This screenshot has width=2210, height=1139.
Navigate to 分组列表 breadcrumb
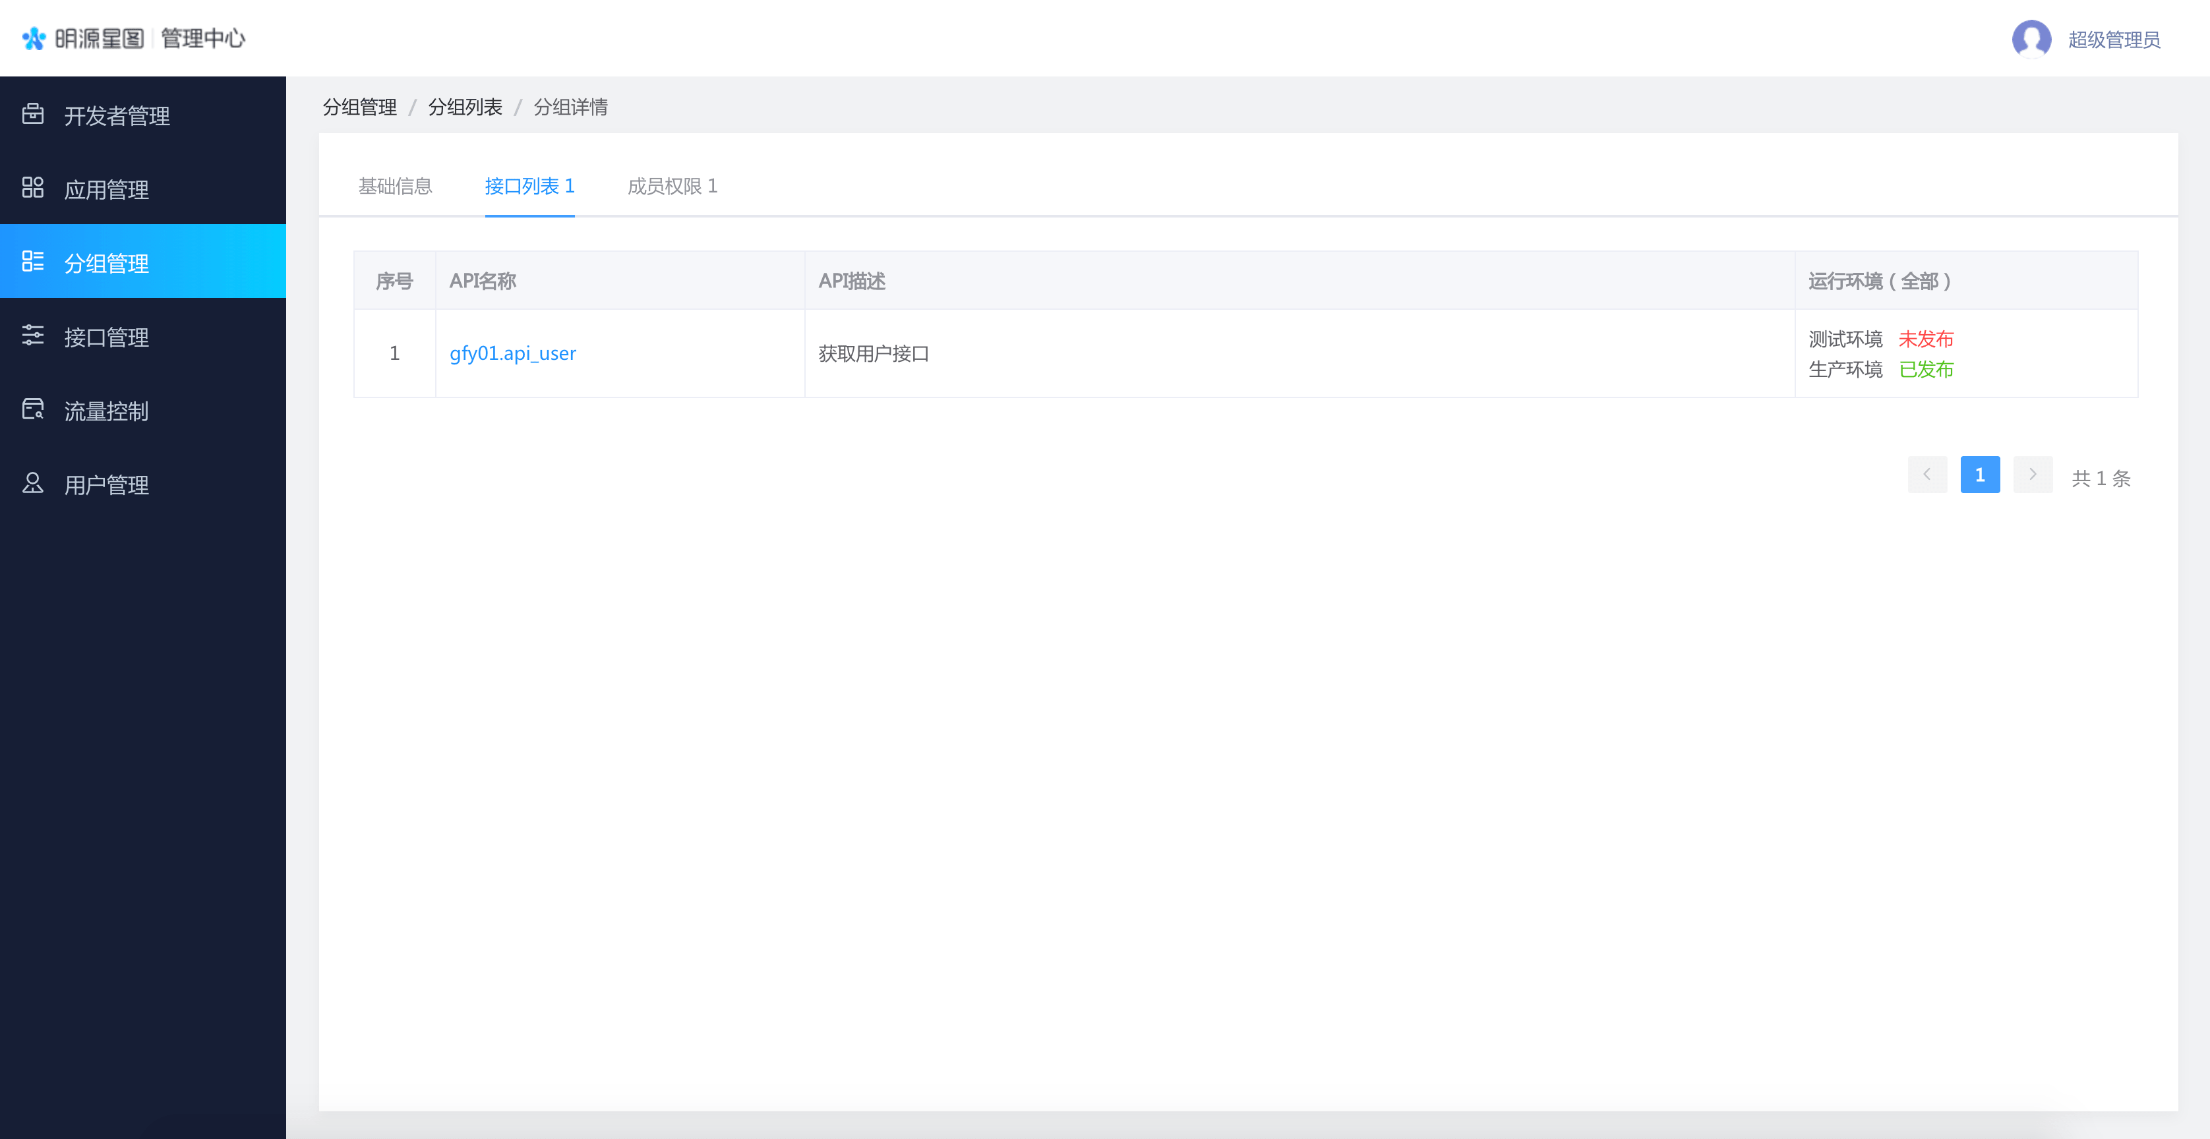pyautogui.click(x=464, y=107)
